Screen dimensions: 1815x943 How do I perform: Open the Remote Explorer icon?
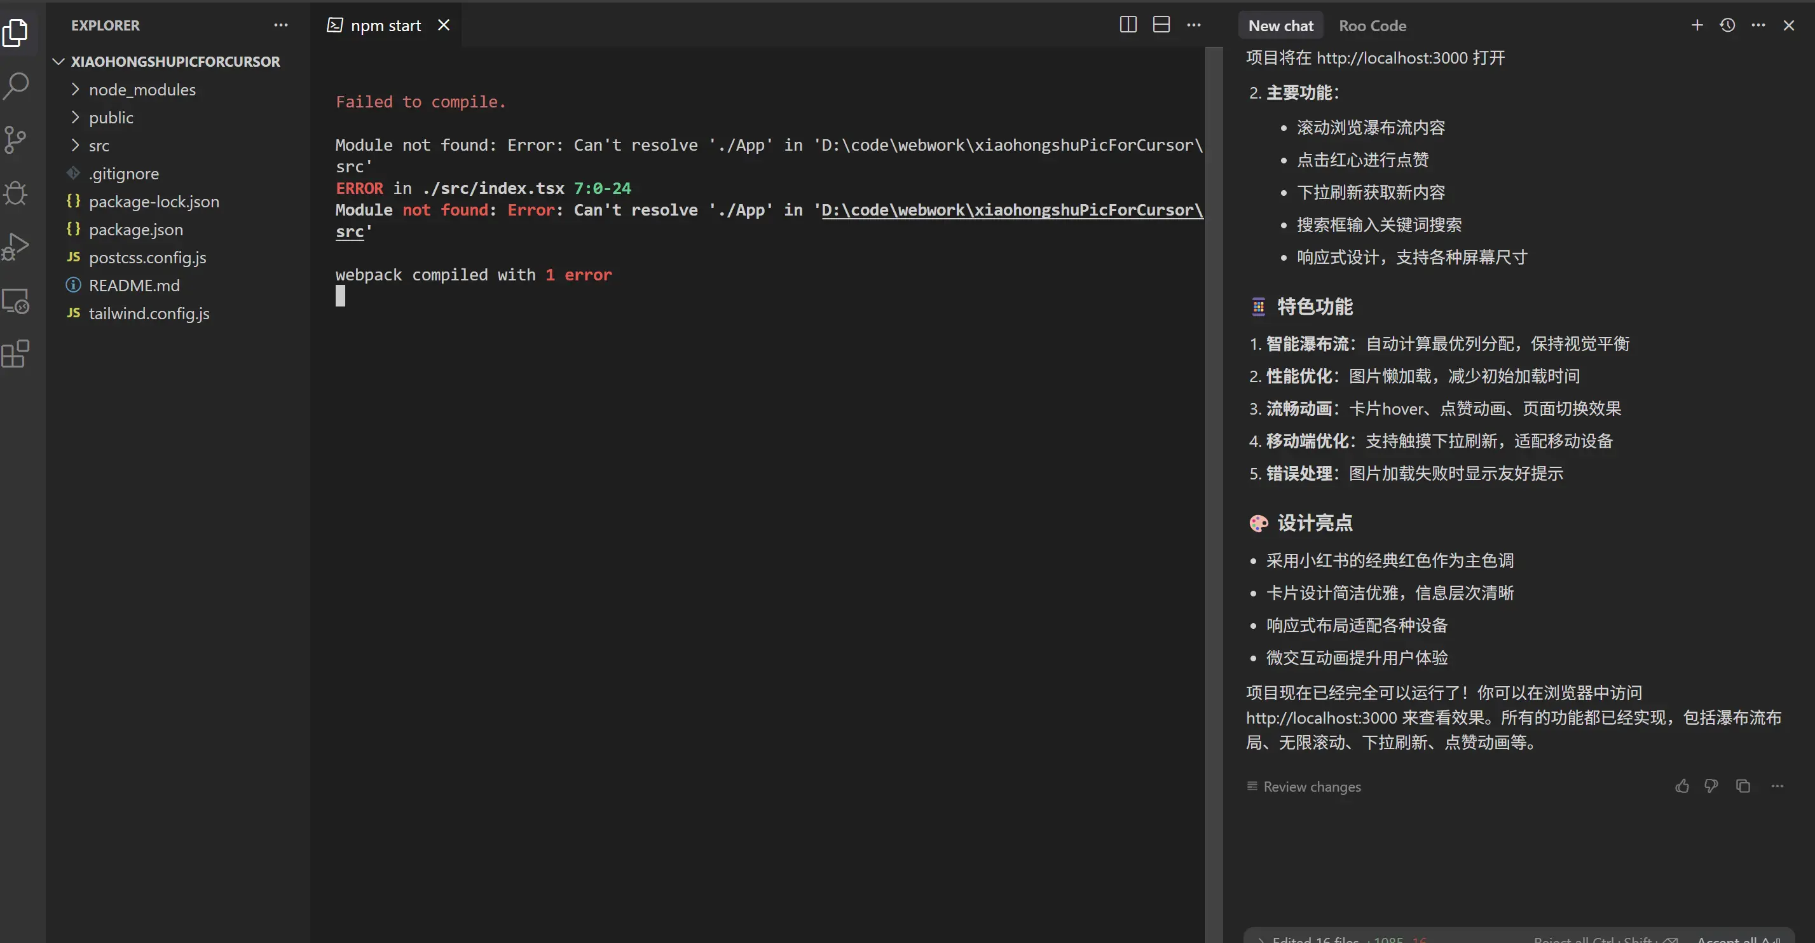pos(15,301)
